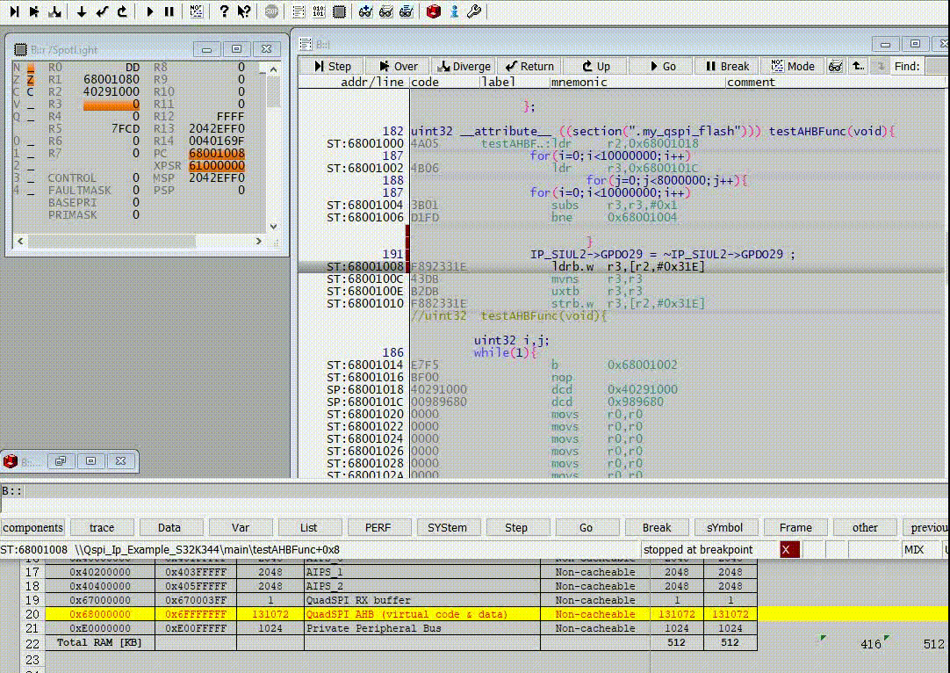The image size is (950, 673).
Task: Click the grayed STOP sign icon
Action: (x=271, y=11)
